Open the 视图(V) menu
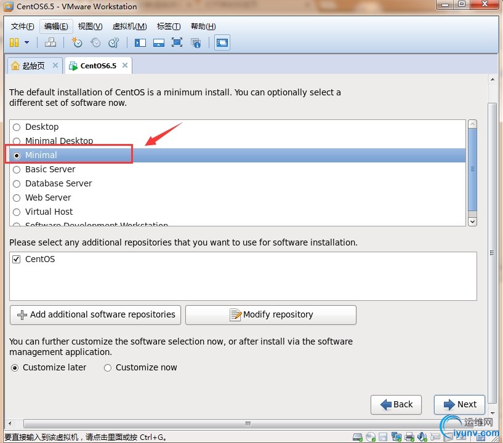 pos(90,26)
